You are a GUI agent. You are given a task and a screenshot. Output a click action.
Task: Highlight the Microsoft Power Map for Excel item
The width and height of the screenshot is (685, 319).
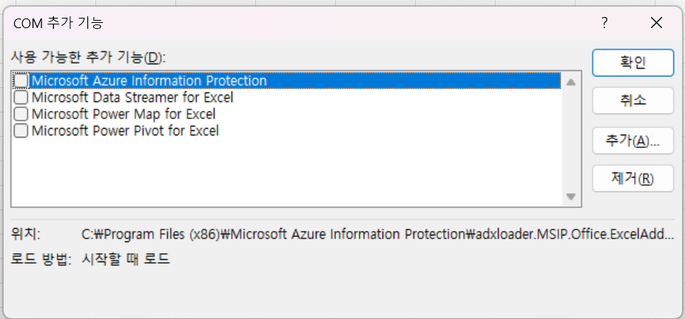pyautogui.click(x=124, y=114)
